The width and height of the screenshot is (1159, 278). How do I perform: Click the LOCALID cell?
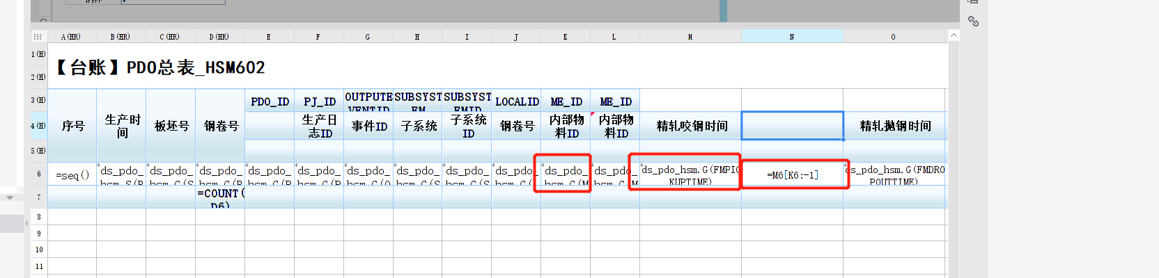pos(517,101)
